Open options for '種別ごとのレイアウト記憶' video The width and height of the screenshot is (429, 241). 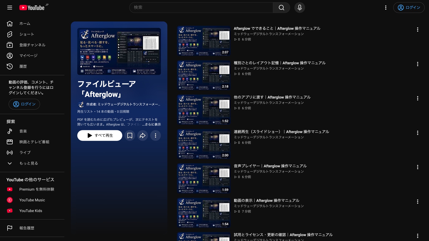coord(417,64)
